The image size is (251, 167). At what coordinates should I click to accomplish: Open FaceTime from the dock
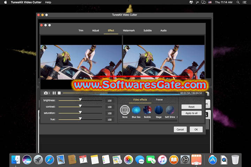pos(151,159)
